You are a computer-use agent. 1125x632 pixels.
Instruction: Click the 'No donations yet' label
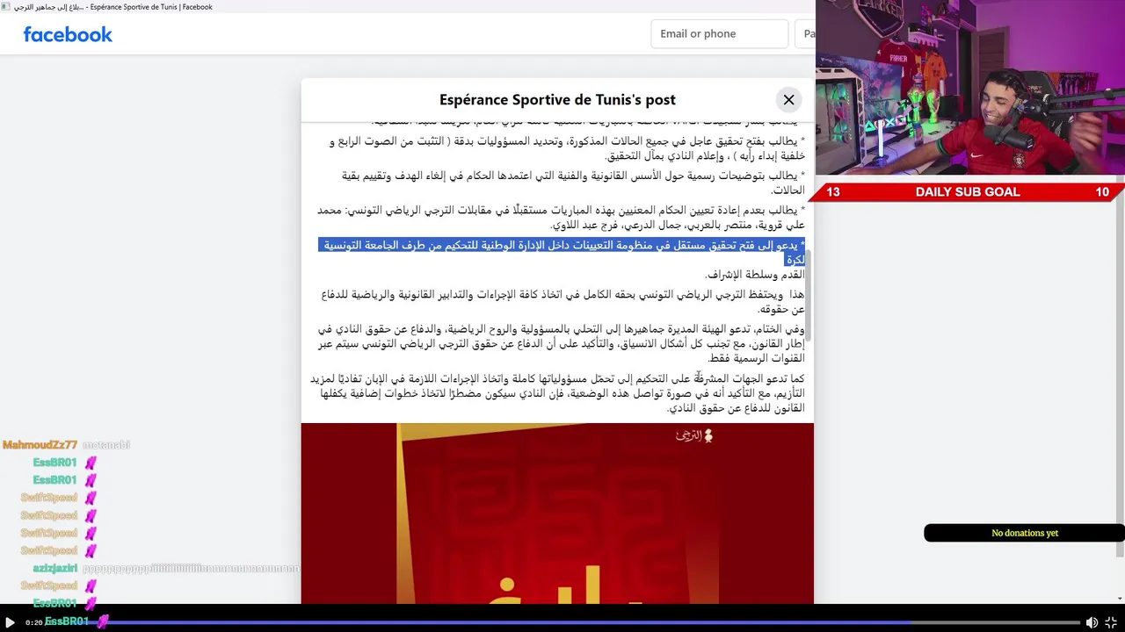pyautogui.click(x=1025, y=533)
